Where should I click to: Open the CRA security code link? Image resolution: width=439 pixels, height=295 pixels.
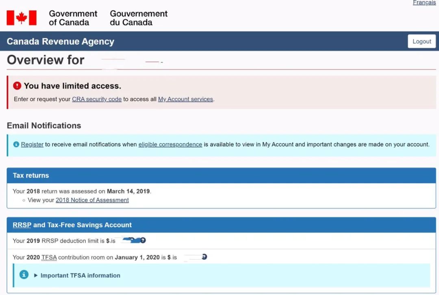click(x=97, y=99)
